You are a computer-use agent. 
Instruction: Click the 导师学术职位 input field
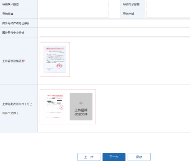74,4
